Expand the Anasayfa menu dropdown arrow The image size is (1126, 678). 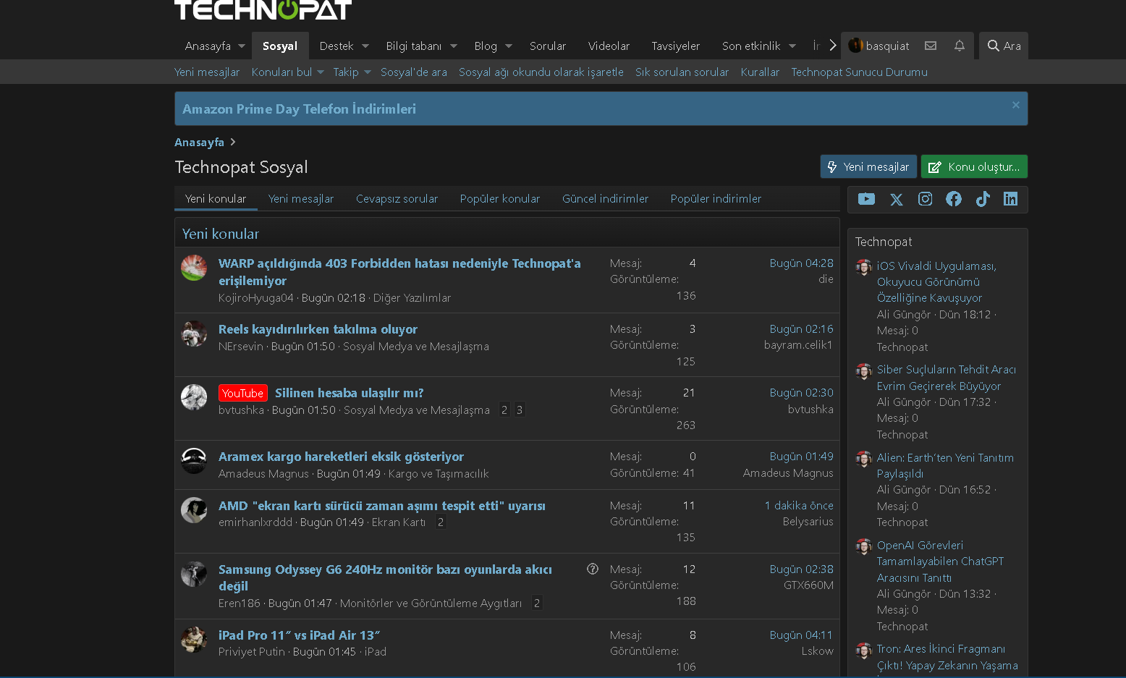tap(242, 46)
